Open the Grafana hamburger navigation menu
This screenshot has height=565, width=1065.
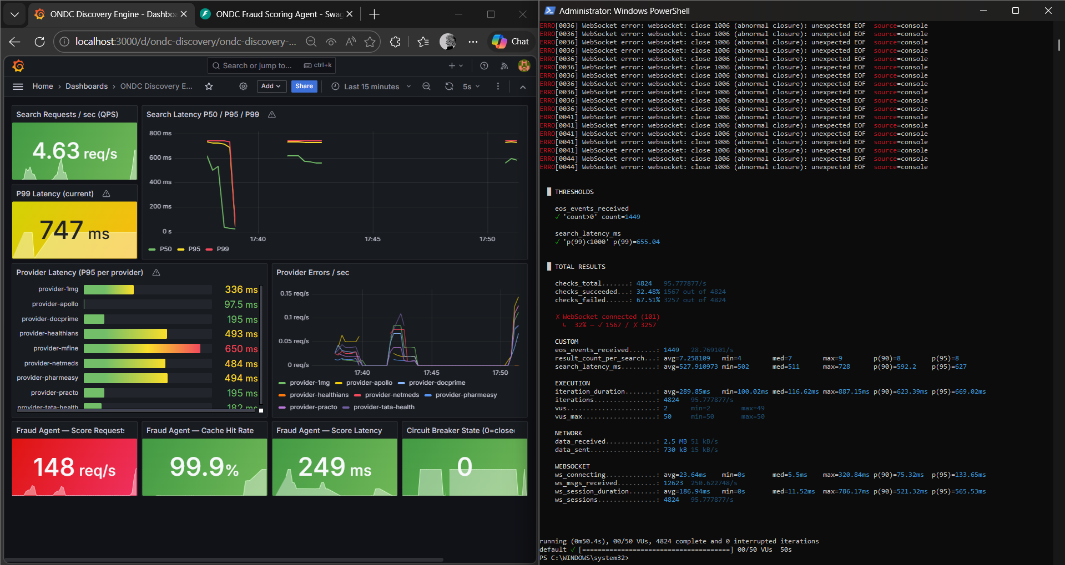(18, 86)
